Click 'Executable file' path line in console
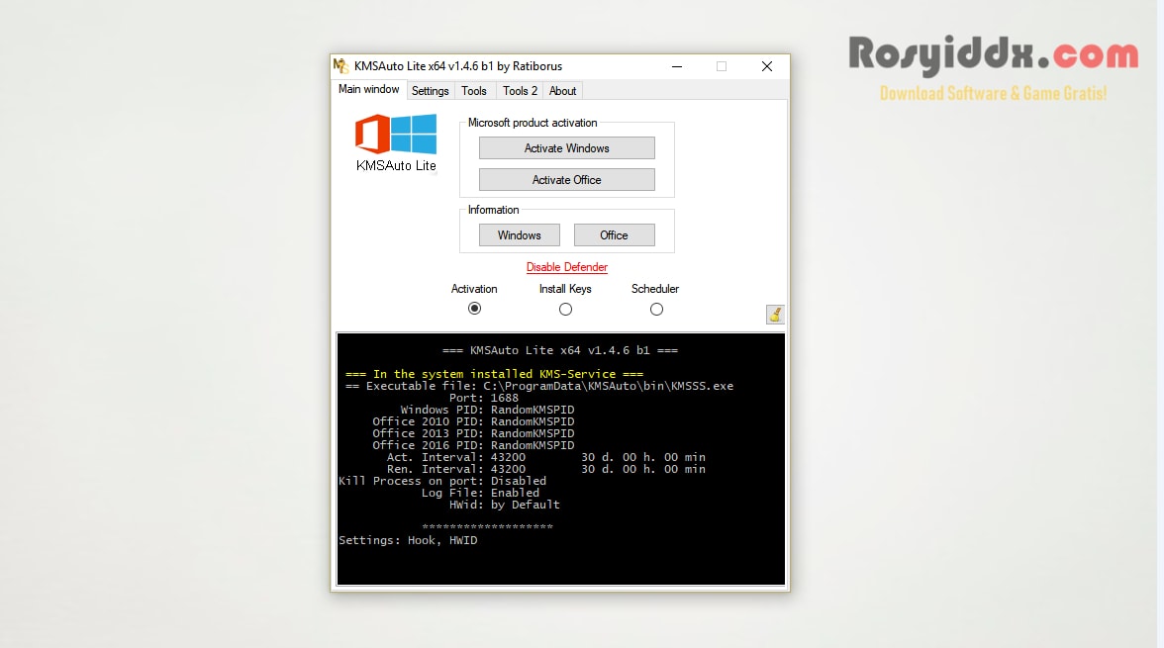The image size is (1164, 648). tap(539, 386)
